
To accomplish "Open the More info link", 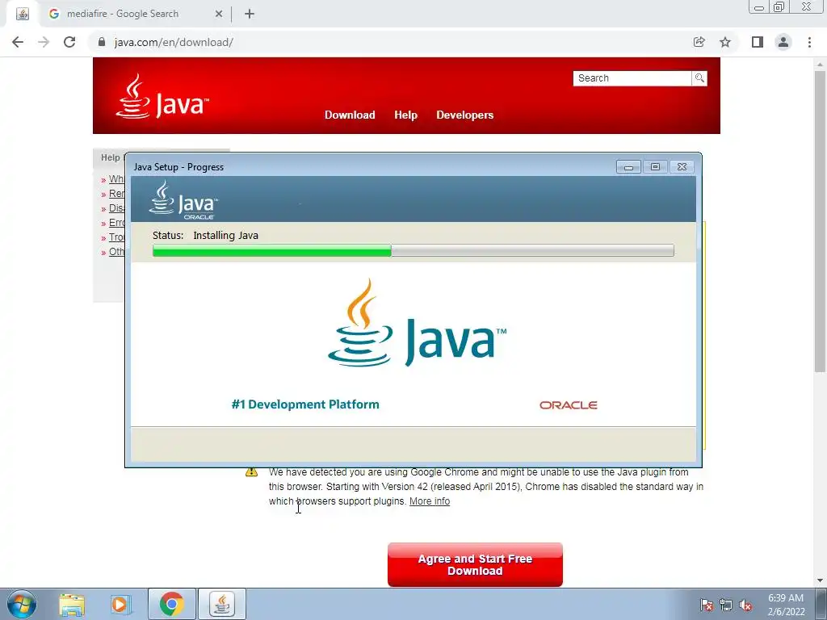I will pos(430,501).
